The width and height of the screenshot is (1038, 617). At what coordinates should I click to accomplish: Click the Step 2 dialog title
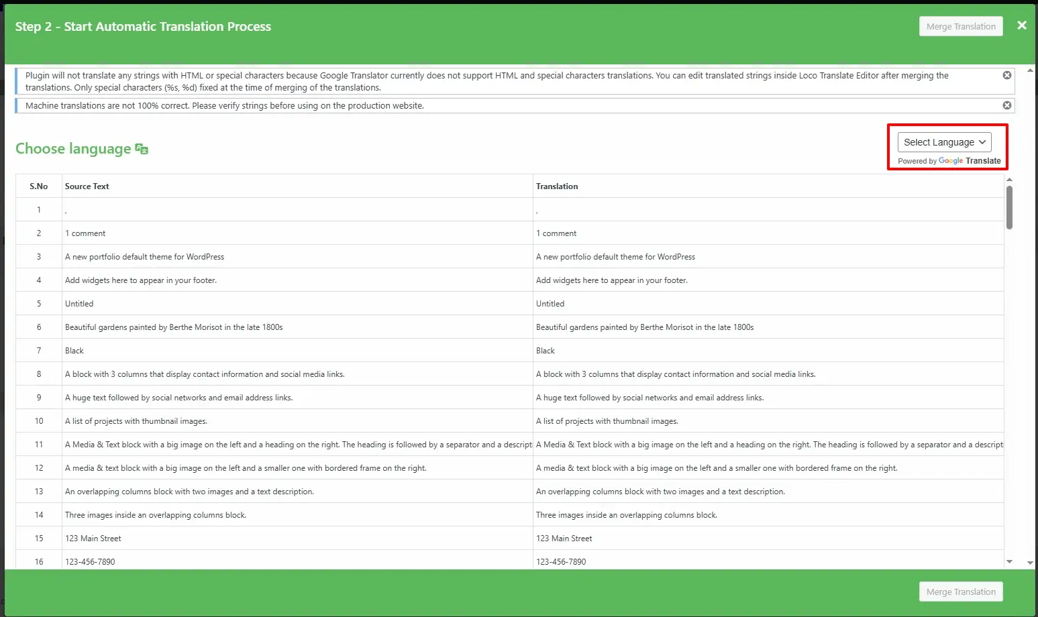[143, 26]
